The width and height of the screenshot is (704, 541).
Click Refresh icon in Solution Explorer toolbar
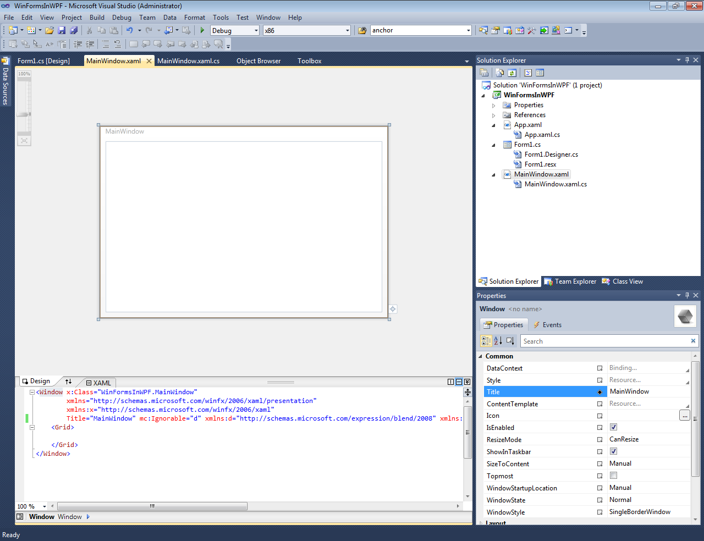(x=512, y=73)
